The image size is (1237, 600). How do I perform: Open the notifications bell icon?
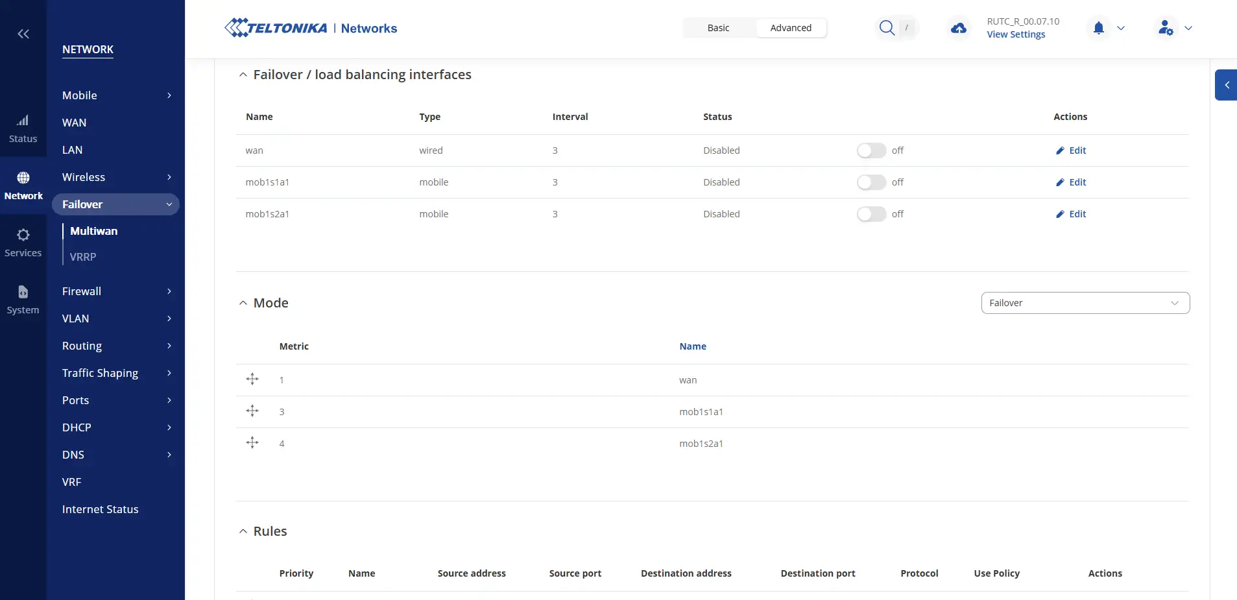pyautogui.click(x=1098, y=28)
